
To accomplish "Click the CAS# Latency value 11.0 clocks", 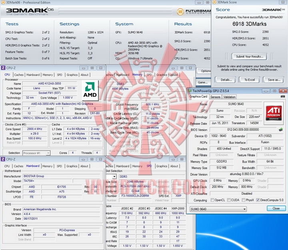I will click(153, 114).
